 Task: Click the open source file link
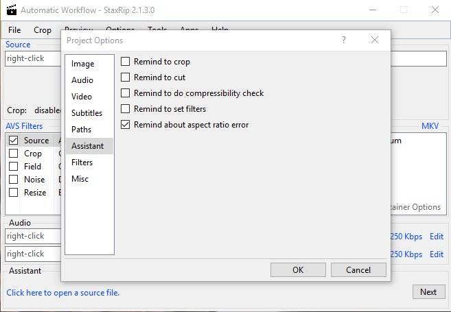pyautogui.click(x=62, y=293)
